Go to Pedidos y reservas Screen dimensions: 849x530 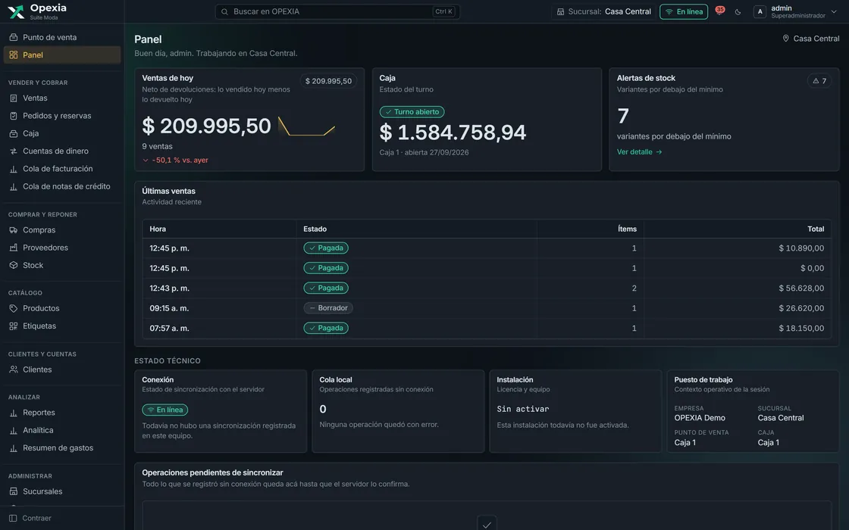pos(61,116)
